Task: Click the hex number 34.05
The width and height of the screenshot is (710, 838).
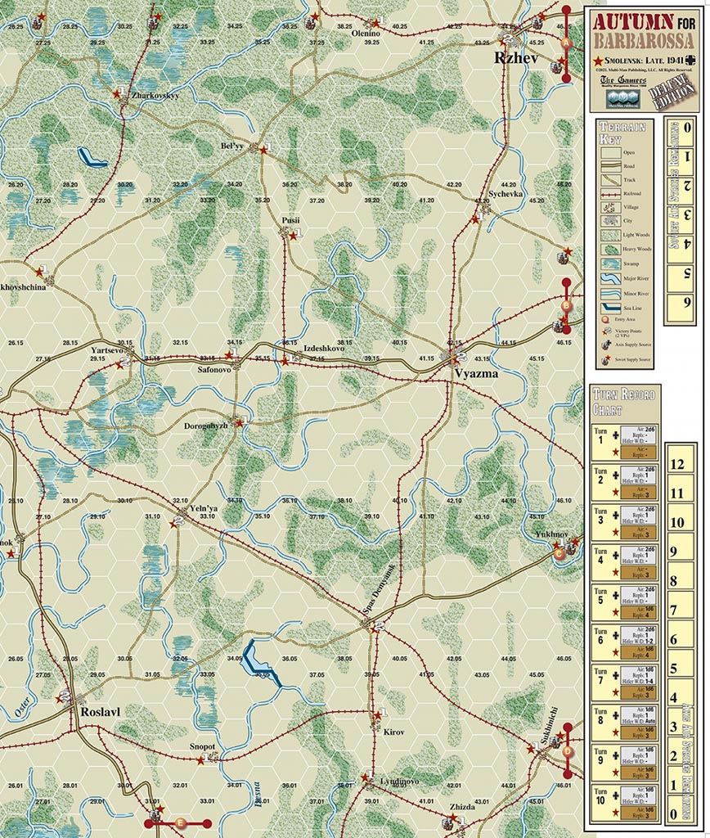Action: [235, 659]
